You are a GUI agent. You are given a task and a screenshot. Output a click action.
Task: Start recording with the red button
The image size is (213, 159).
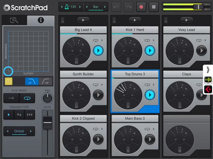click(x=141, y=7)
